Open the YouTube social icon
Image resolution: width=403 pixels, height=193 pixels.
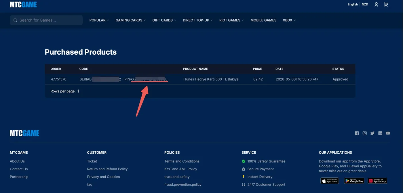click(x=388, y=133)
